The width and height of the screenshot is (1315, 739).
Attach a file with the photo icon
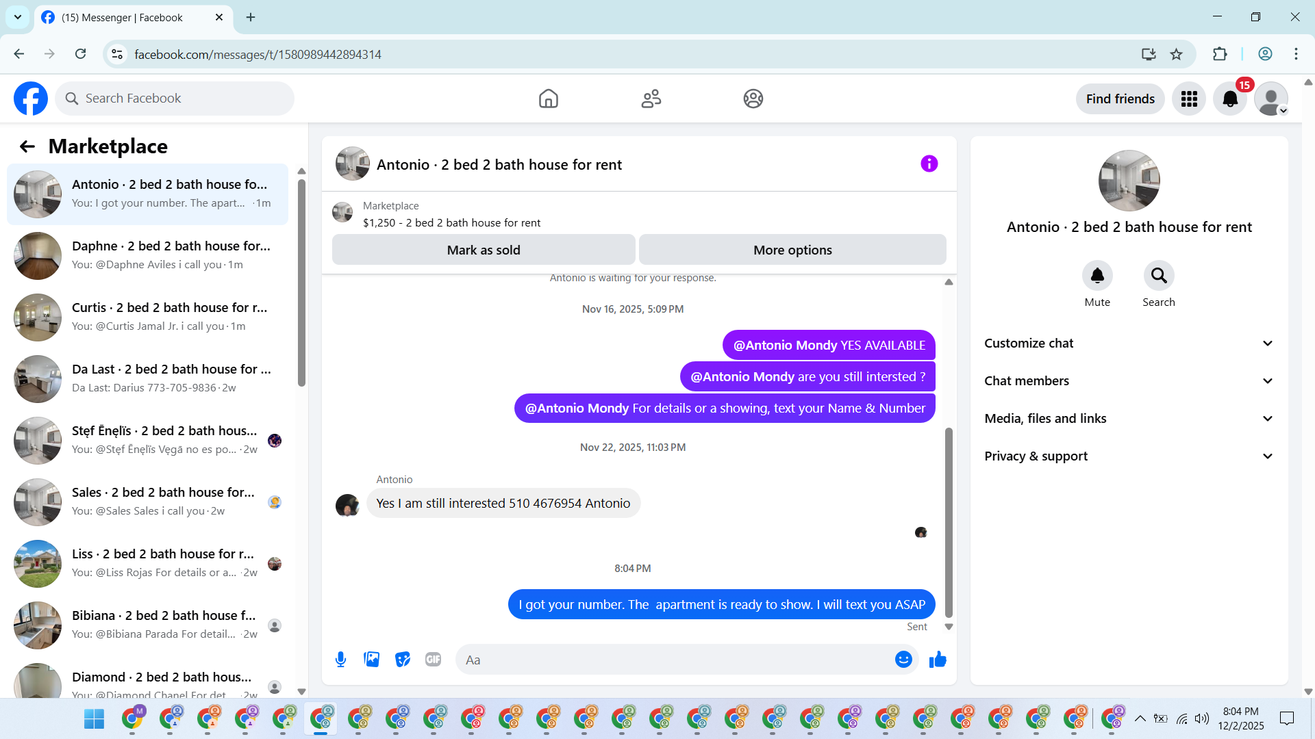click(x=371, y=660)
